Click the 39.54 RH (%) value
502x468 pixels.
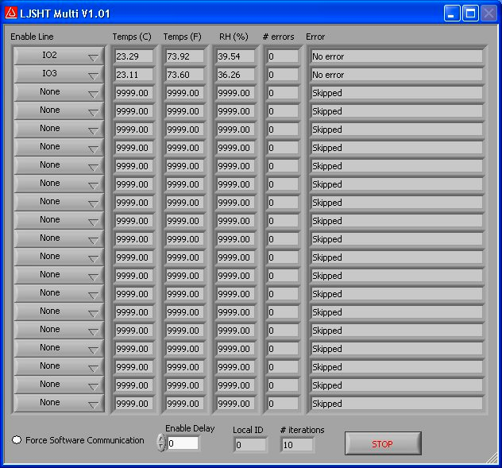236,56
